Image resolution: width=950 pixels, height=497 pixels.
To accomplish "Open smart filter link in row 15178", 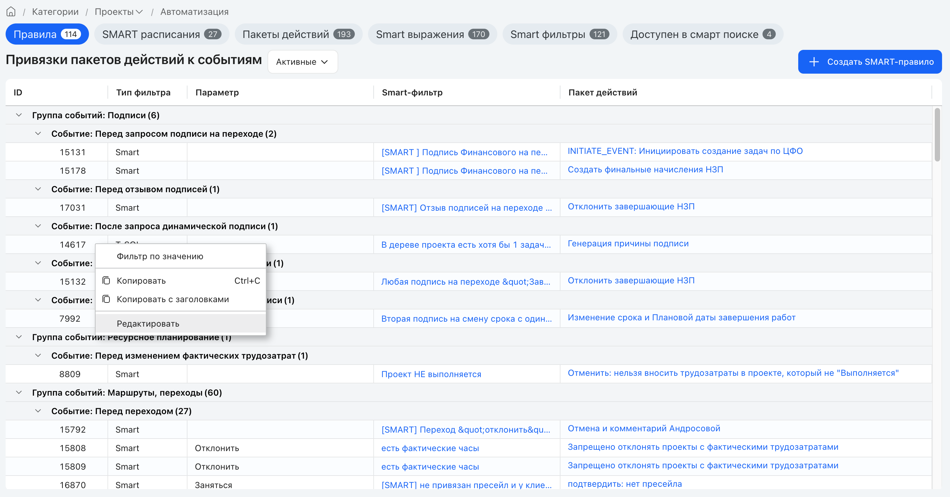I will [x=464, y=171].
